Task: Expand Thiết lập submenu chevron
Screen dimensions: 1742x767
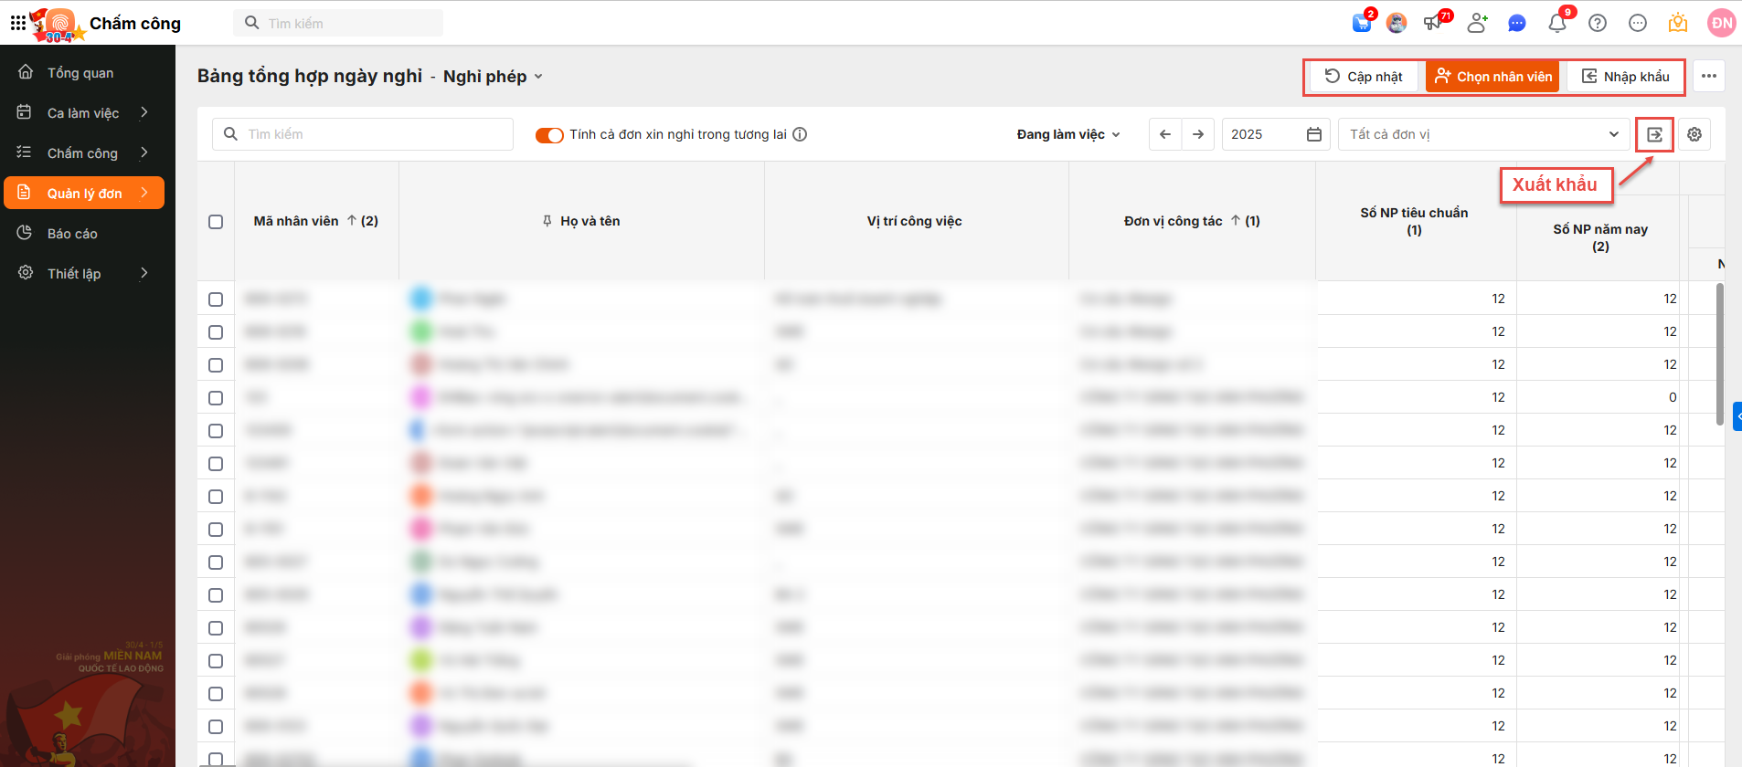Action: coord(144,273)
